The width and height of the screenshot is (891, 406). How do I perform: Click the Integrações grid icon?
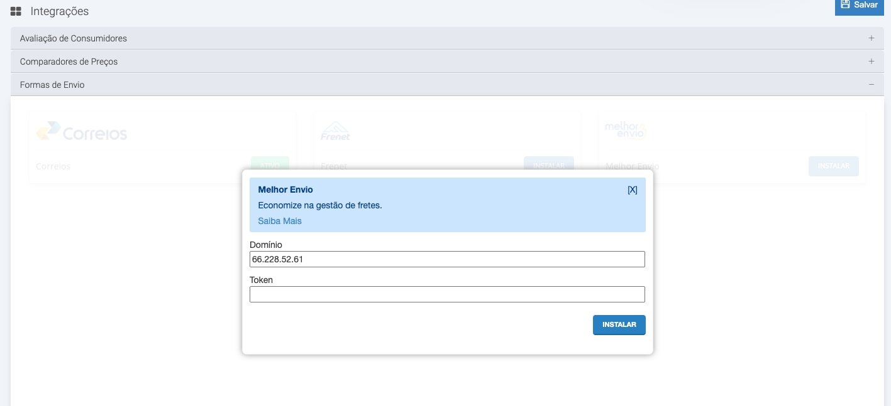(16, 11)
